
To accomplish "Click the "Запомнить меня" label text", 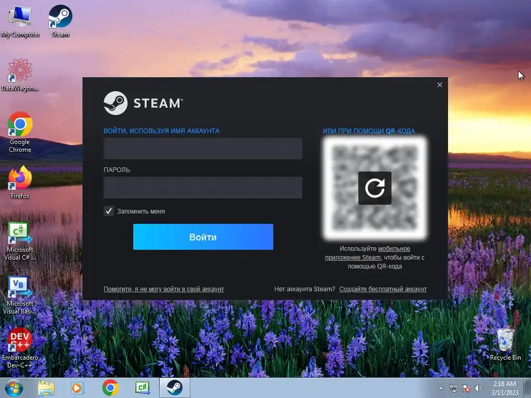I will pyautogui.click(x=141, y=211).
